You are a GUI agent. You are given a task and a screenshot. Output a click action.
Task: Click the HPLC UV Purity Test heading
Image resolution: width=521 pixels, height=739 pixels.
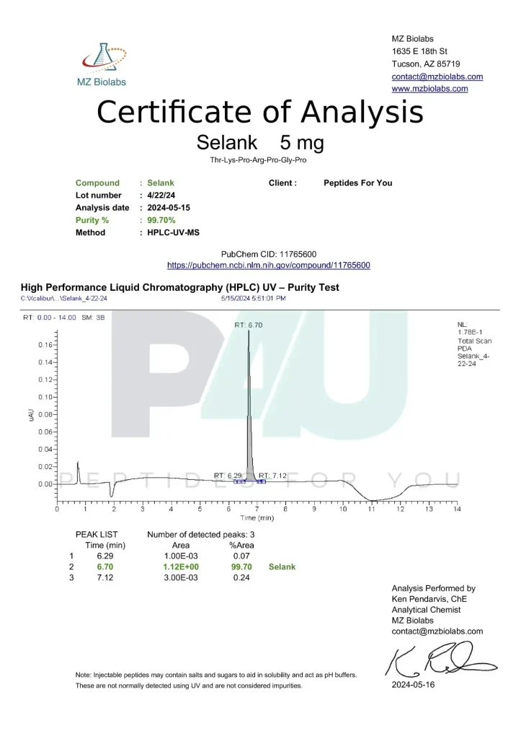point(179,287)
